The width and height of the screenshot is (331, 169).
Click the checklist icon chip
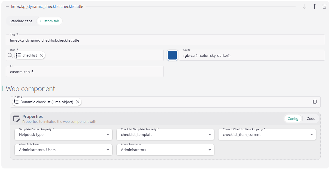29,55
